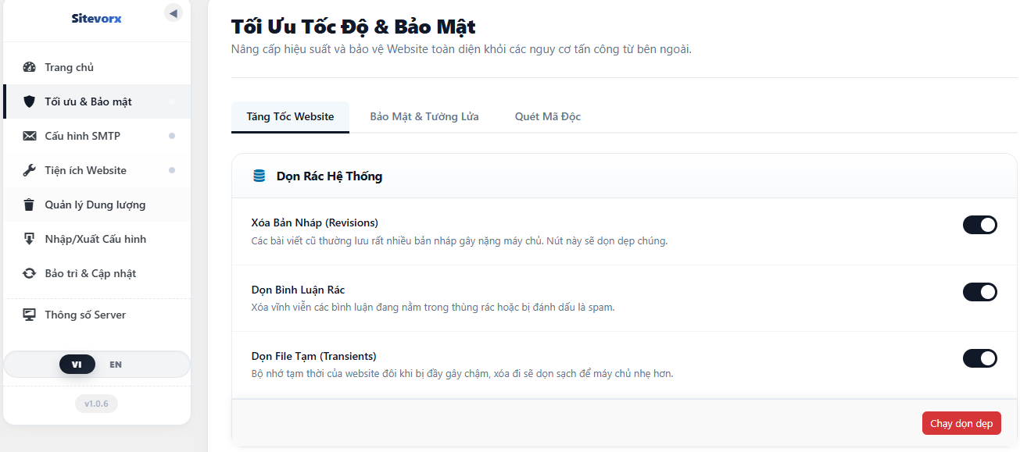The height and width of the screenshot is (452, 1020).
Task: Click the wrench icon for Tiện ích Website
Action: (x=30, y=170)
